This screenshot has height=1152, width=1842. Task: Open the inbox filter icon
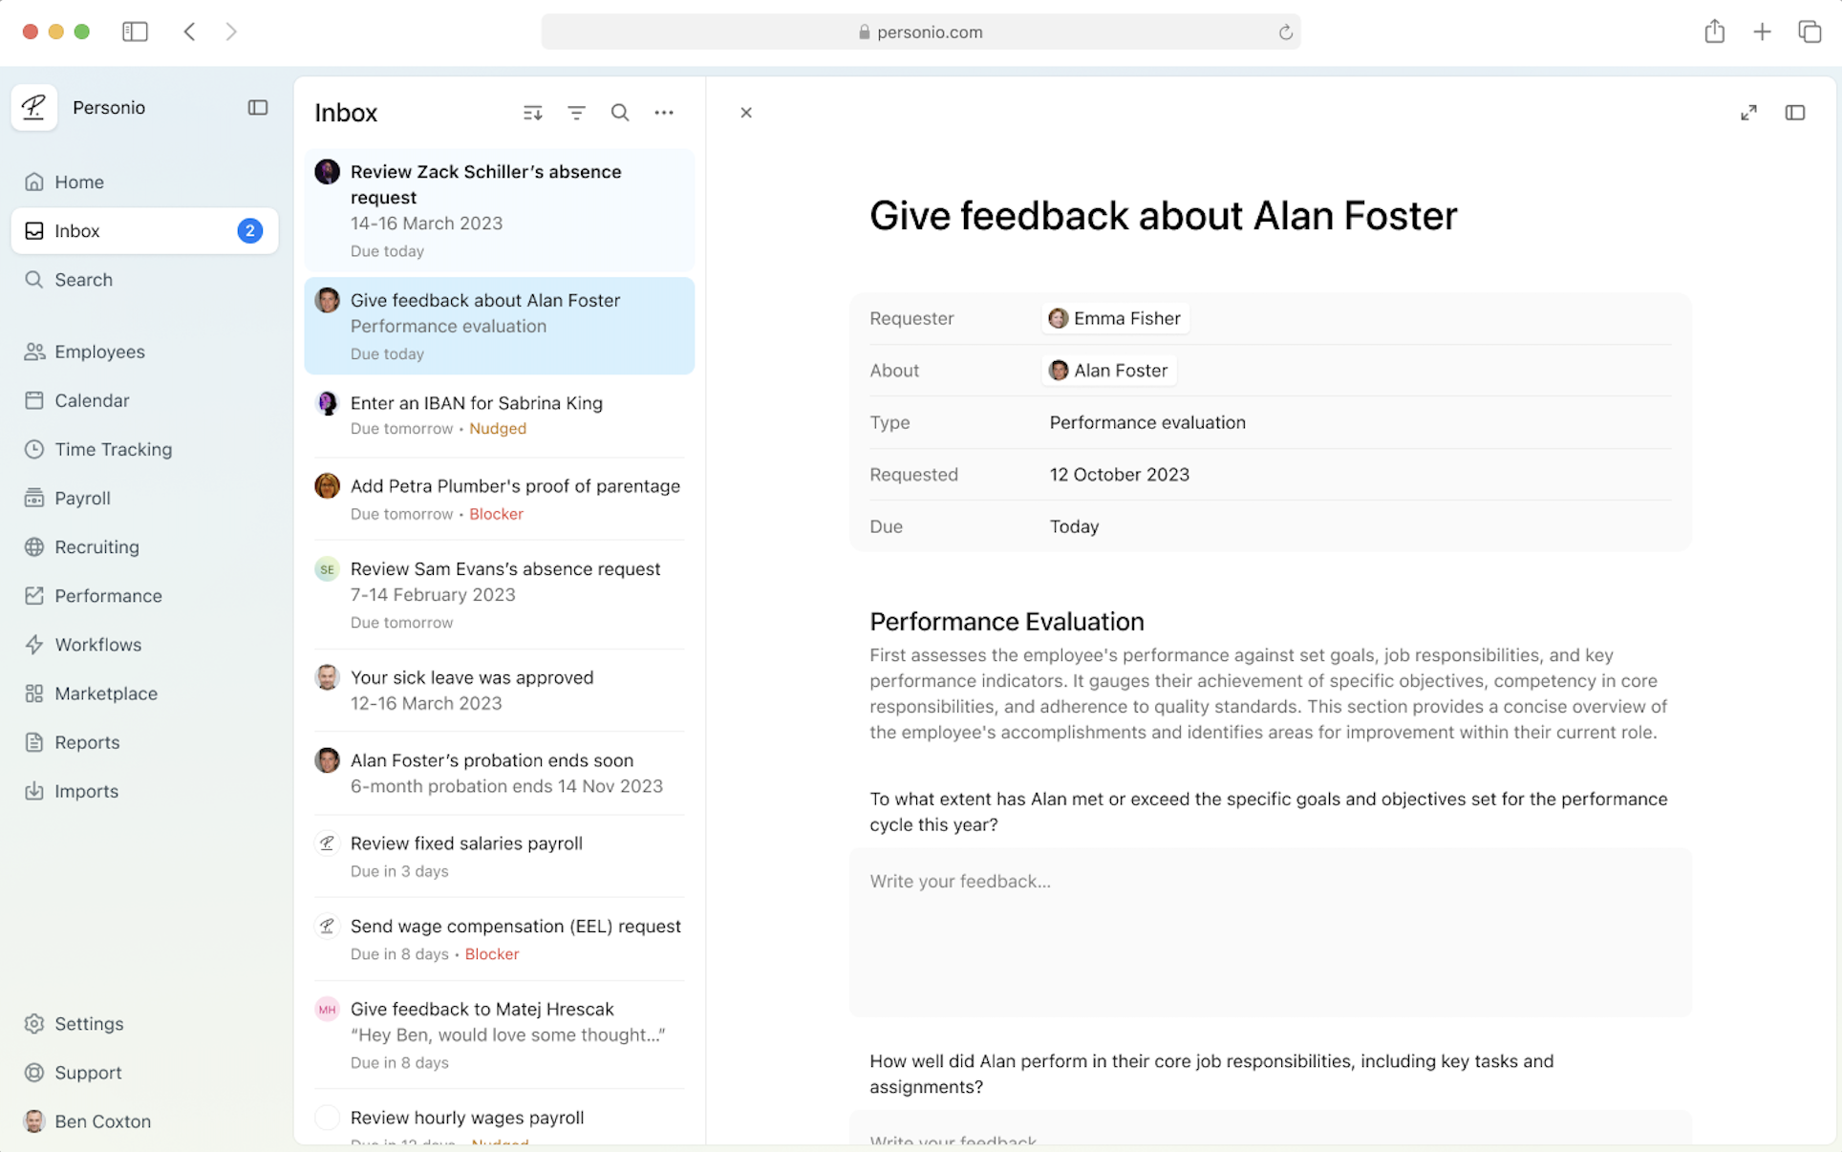[x=576, y=113]
